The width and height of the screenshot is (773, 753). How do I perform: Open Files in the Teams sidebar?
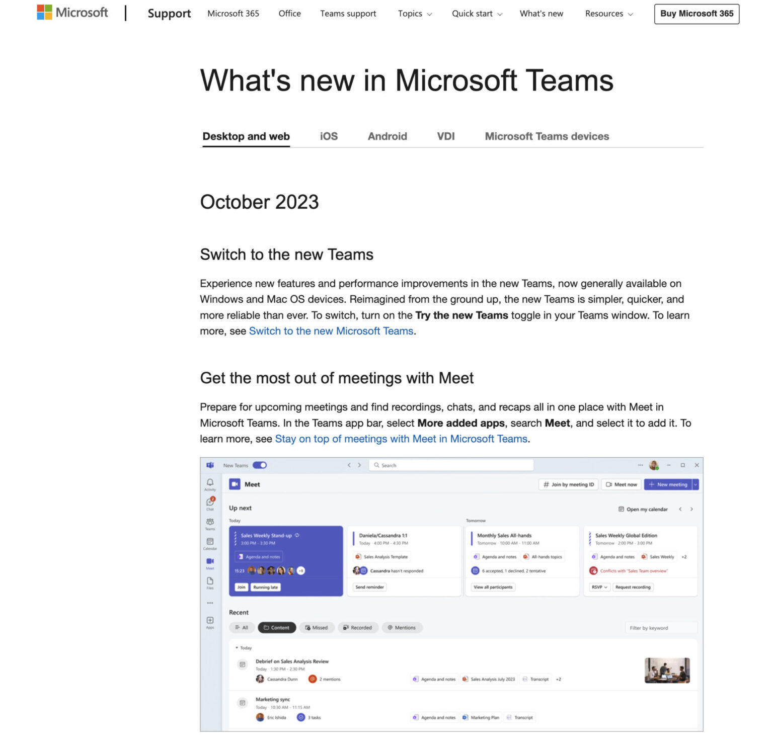(210, 579)
